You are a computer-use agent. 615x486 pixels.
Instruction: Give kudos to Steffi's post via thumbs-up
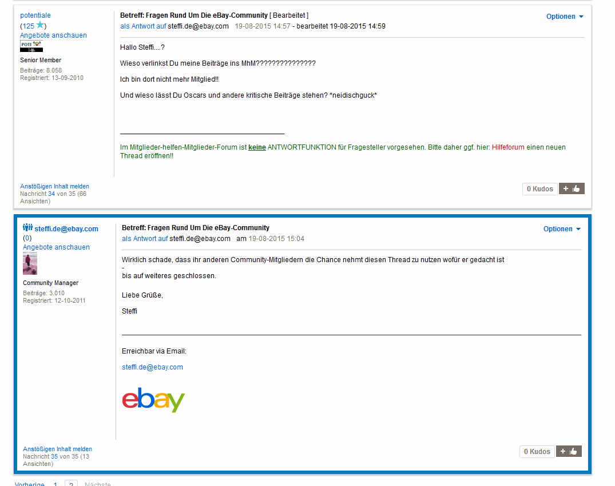pos(569,452)
